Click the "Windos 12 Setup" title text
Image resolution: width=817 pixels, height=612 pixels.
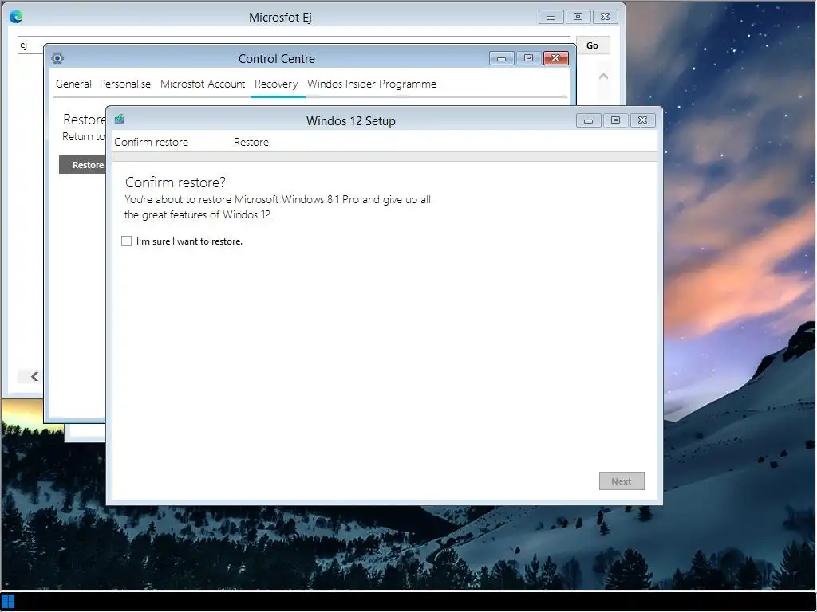[351, 121]
